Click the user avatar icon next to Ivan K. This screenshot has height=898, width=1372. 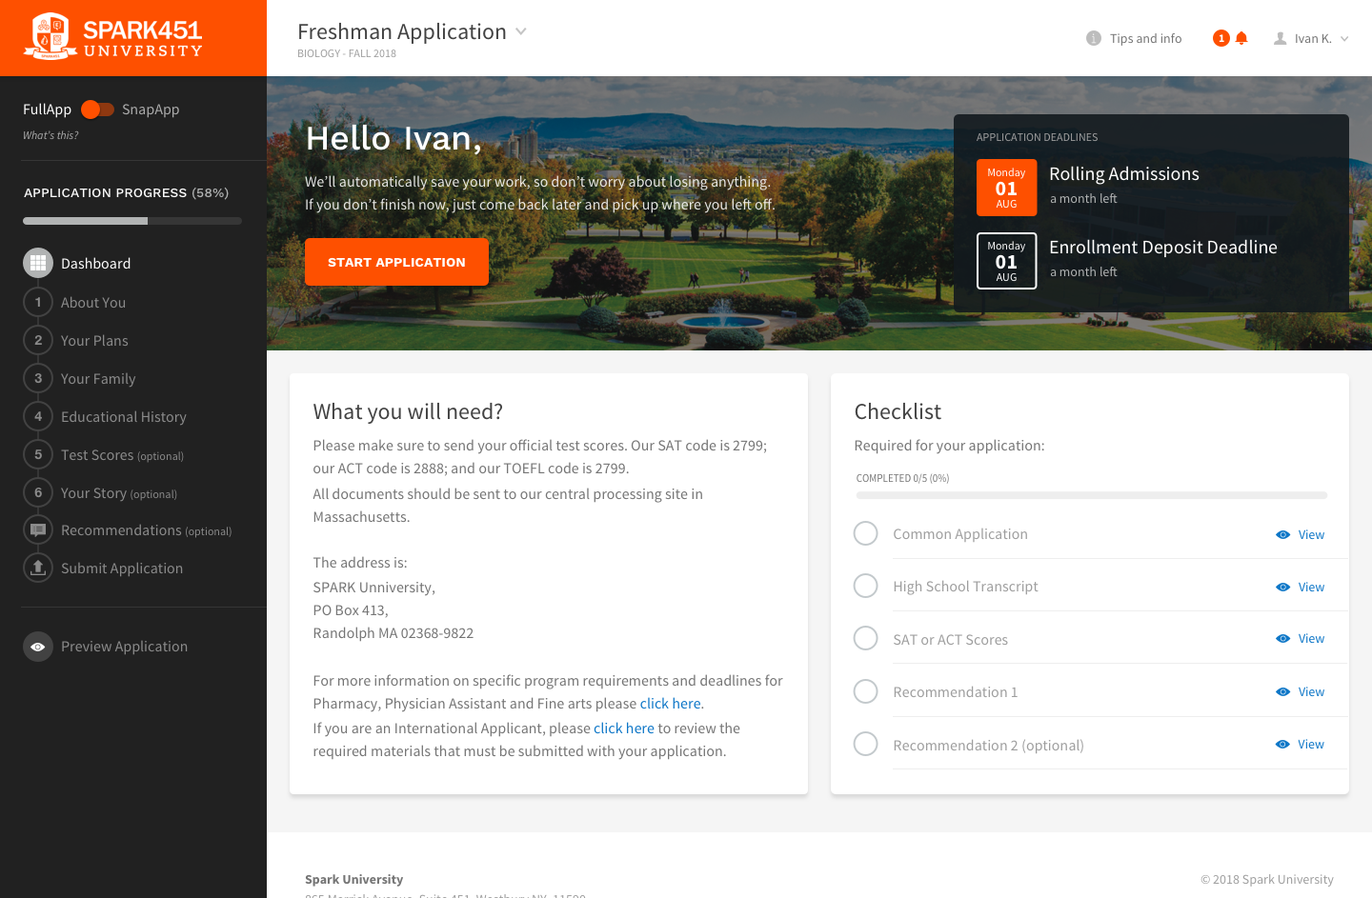pos(1281,38)
